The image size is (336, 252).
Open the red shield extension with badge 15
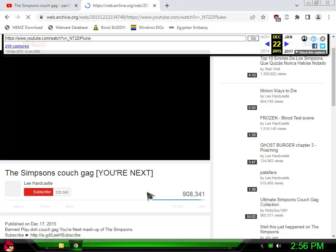point(277,18)
